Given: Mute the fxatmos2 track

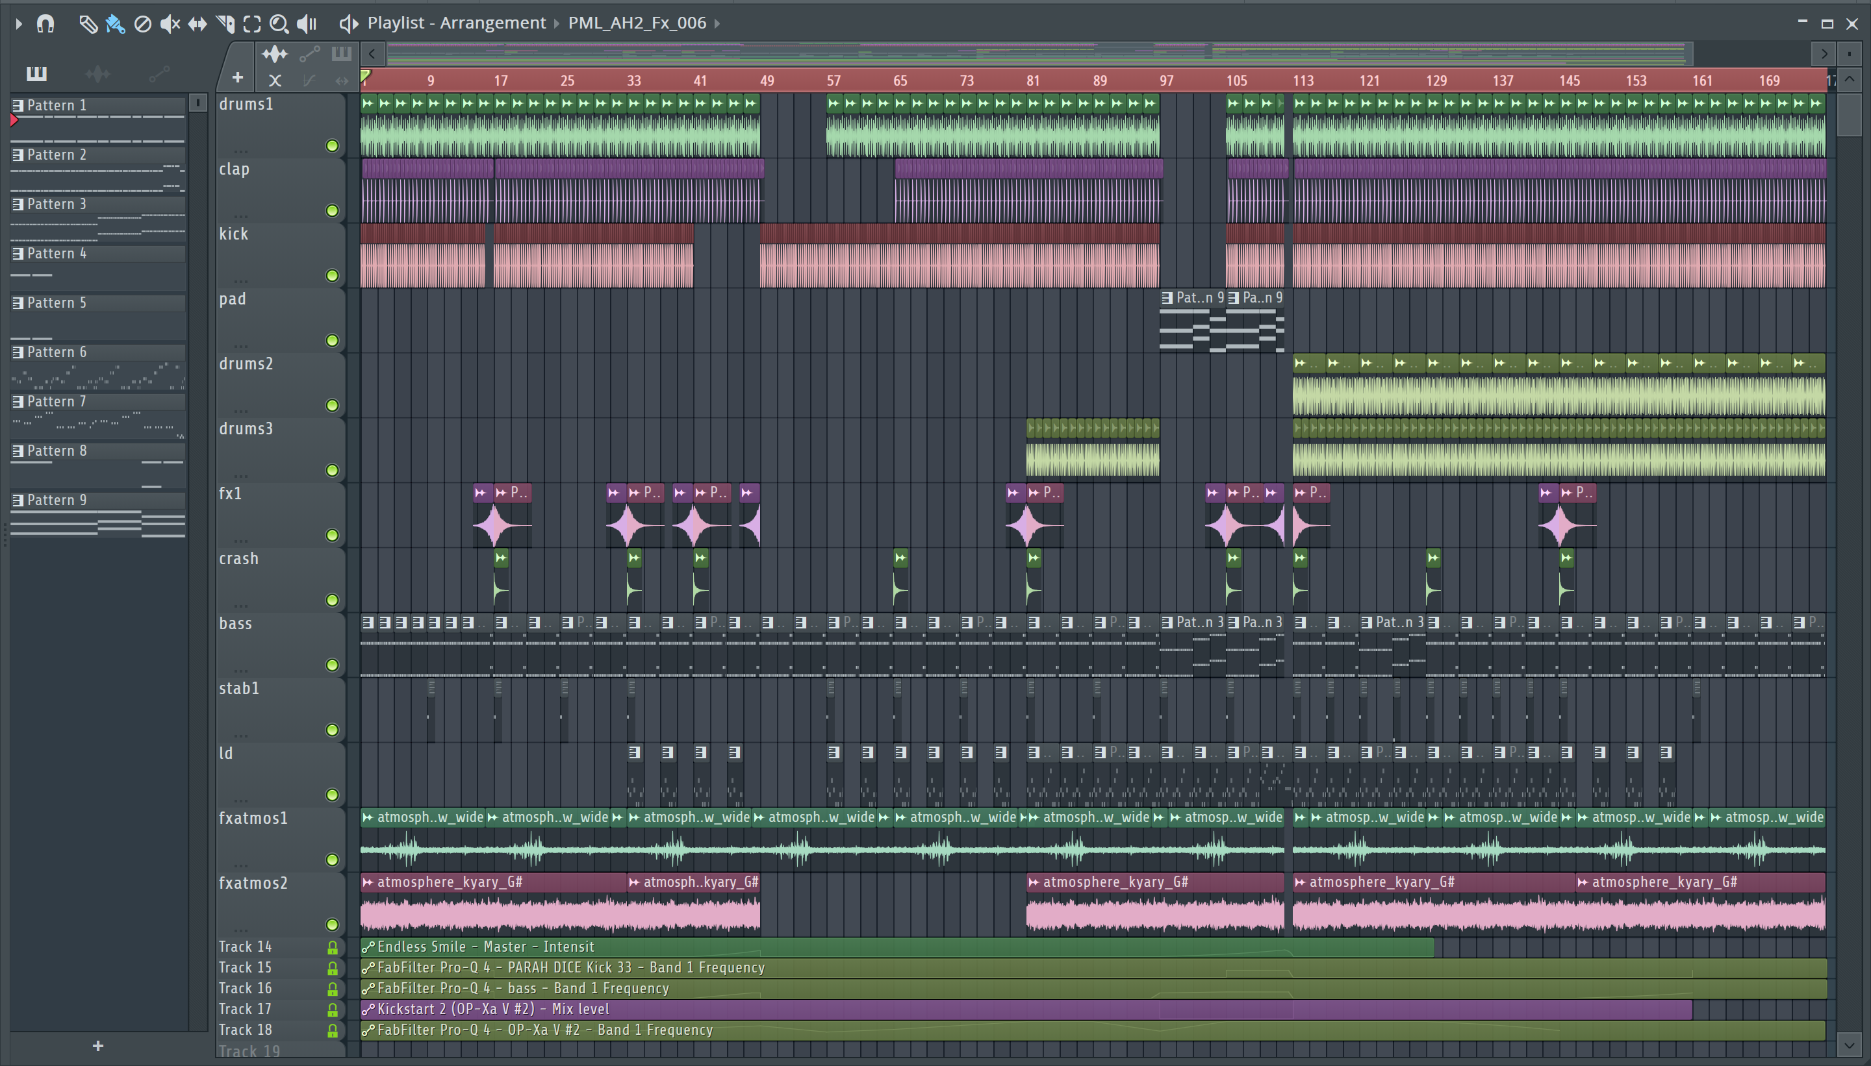Looking at the screenshot, I should tap(332, 924).
